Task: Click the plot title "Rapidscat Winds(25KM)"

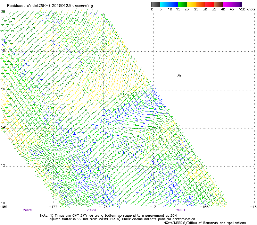Action: pyautogui.click(x=28, y=6)
